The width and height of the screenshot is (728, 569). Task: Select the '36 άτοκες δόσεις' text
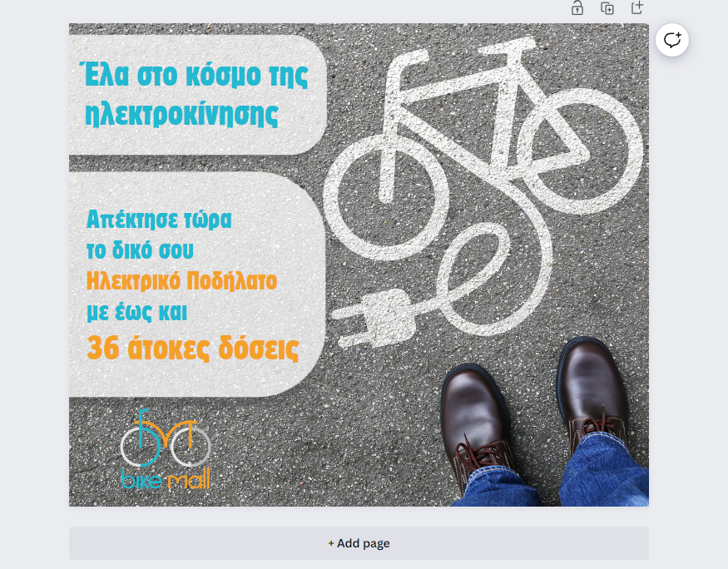point(193,348)
